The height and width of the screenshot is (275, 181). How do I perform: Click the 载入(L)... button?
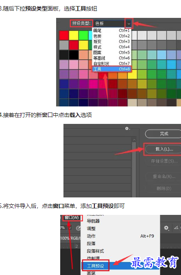(x=163, y=149)
